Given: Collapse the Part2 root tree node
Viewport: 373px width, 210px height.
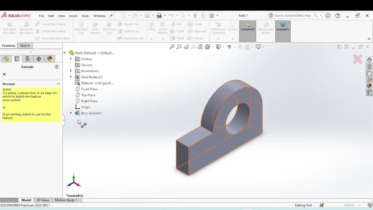Looking at the screenshot, I should (65, 53).
